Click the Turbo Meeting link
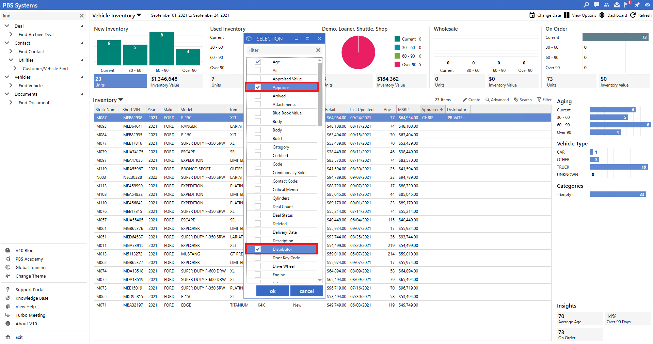 30,315
